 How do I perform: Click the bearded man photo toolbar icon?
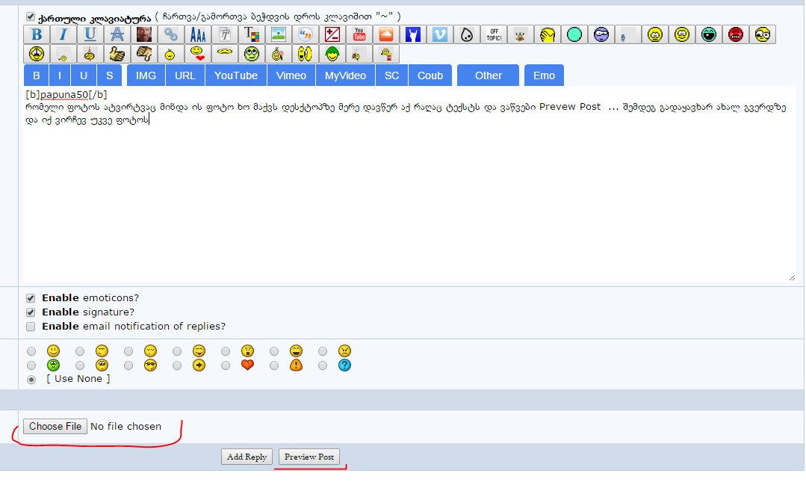(144, 34)
